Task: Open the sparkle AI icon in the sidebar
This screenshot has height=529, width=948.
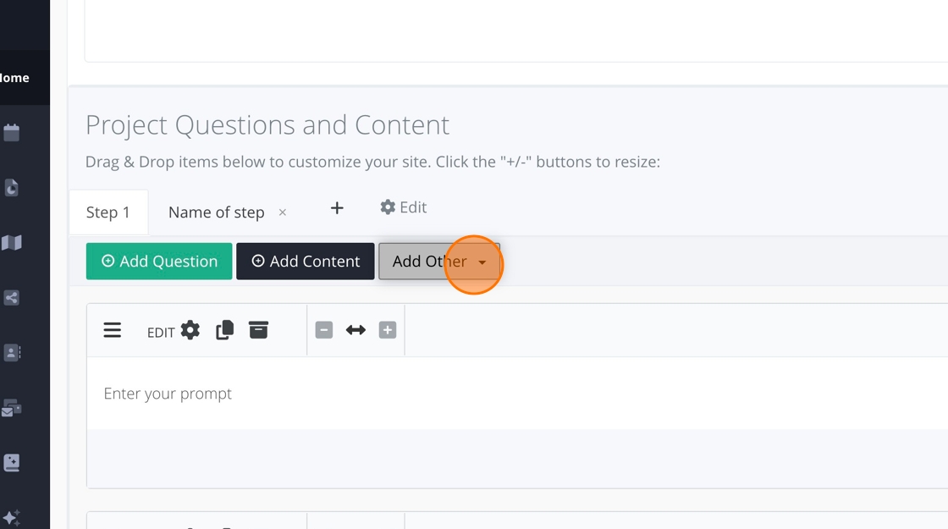Action: click(x=12, y=518)
